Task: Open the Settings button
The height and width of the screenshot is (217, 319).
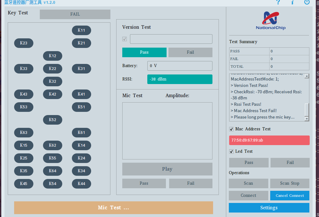Action: pyautogui.click(x=269, y=208)
